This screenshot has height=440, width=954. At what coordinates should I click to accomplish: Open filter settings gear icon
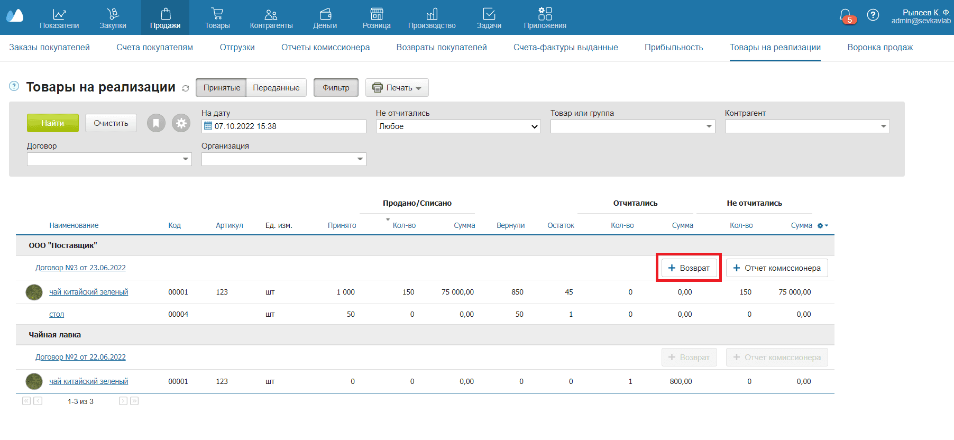[181, 123]
